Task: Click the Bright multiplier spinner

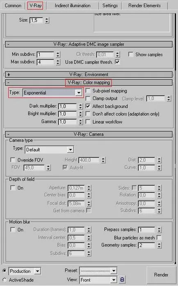Action: pyautogui.click(x=80, y=114)
